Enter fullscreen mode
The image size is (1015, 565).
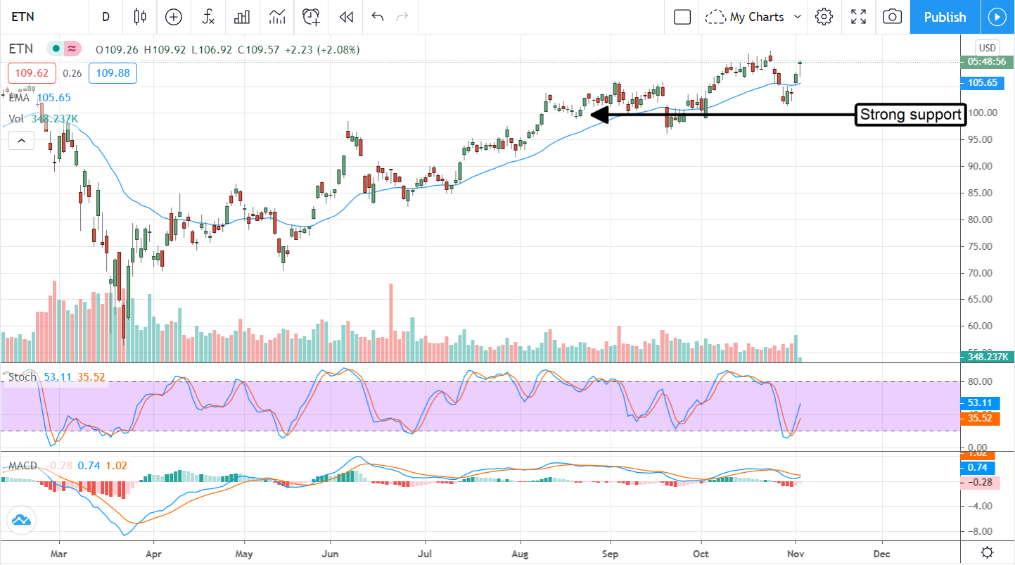(858, 17)
